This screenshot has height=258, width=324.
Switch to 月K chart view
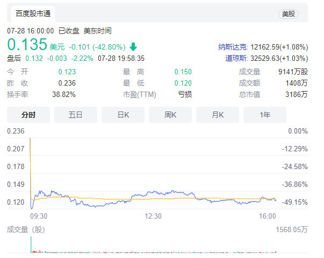coord(218,115)
